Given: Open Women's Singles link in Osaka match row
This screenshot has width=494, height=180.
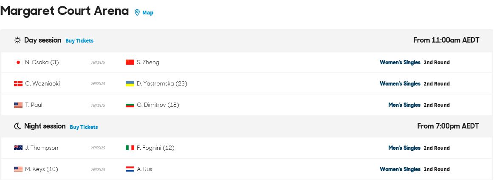Looking at the screenshot, I should [400, 62].
